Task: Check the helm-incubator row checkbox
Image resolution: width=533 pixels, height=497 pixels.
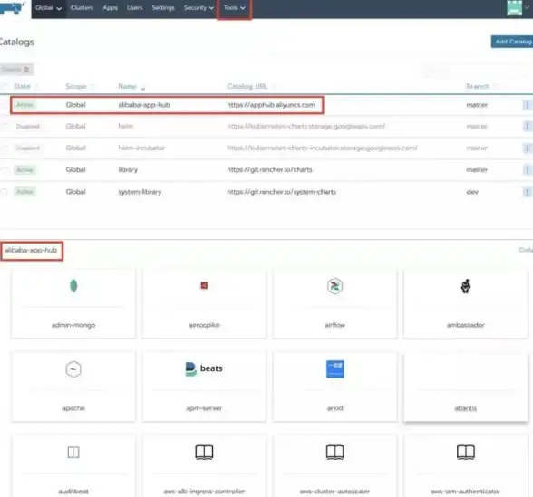Action: click(5, 148)
